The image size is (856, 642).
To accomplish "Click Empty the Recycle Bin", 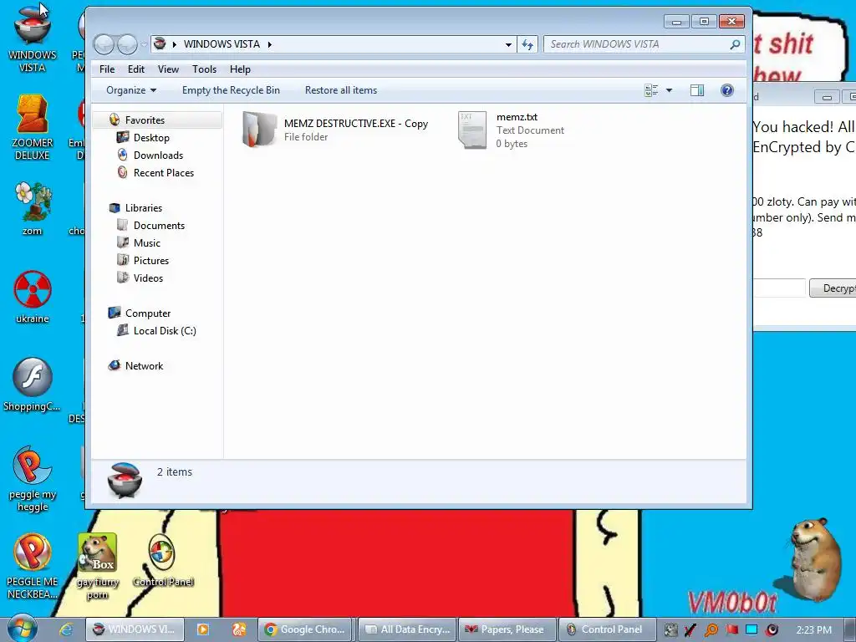I will (231, 90).
